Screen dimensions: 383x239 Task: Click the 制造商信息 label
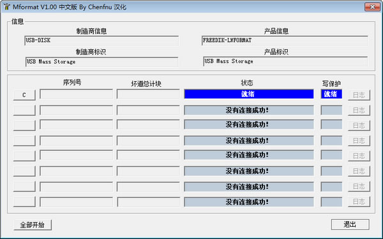tap(91, 31)
